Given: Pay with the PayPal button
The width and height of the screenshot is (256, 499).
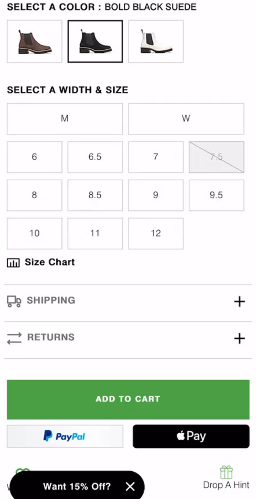Looking at the screenshot, I should point(65,436).
